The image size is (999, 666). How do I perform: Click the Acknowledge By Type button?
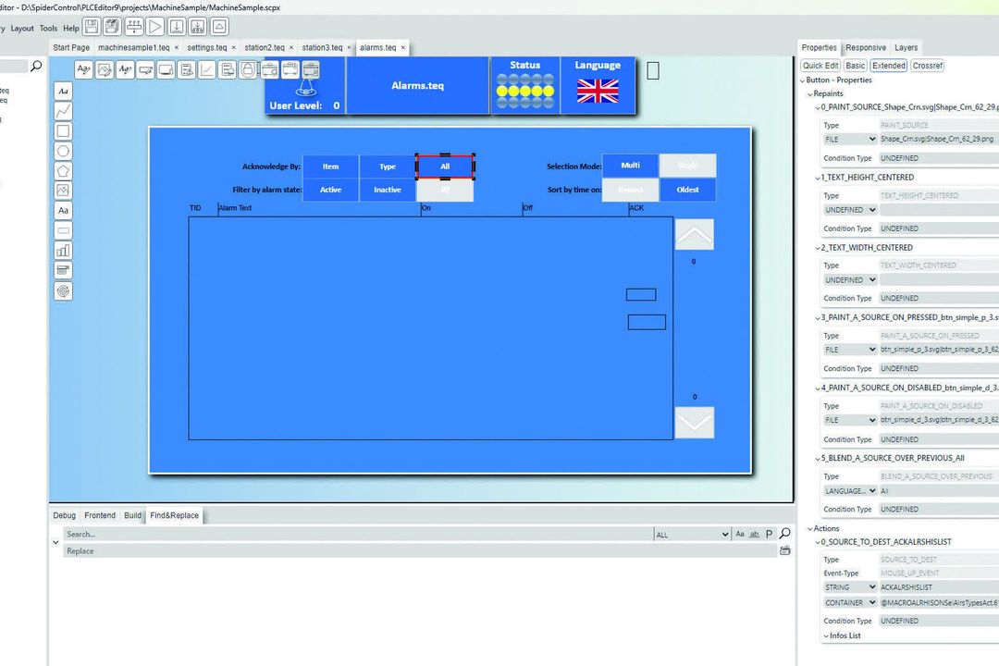(388, 166)
